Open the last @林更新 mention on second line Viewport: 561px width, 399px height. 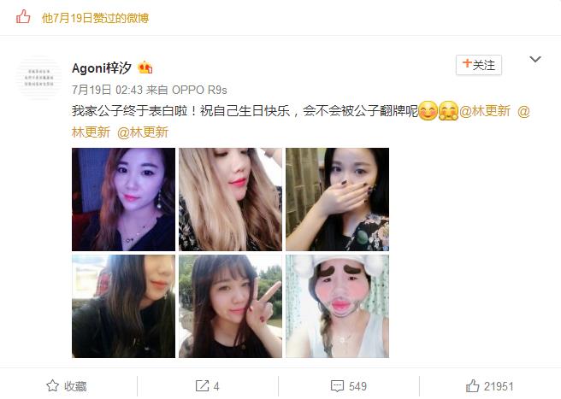click(143, 132)
